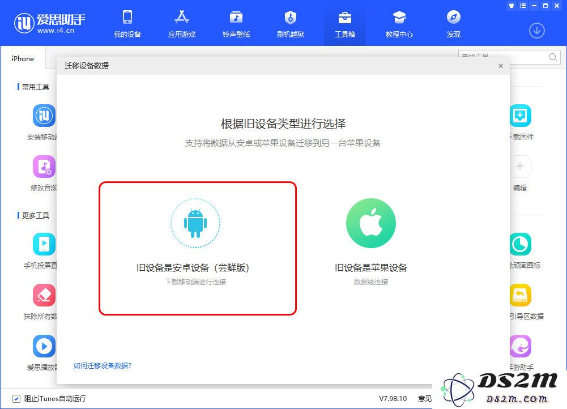Select the 工具箱 toolbox tab
Image resolution: width=567 pixels, height=409 pixels.
pos(344,24)
